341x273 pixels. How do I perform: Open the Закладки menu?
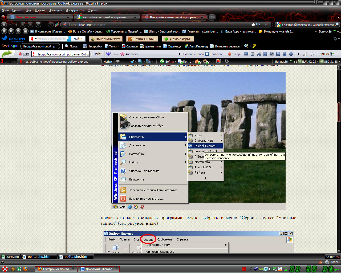[x=55, y=10]
